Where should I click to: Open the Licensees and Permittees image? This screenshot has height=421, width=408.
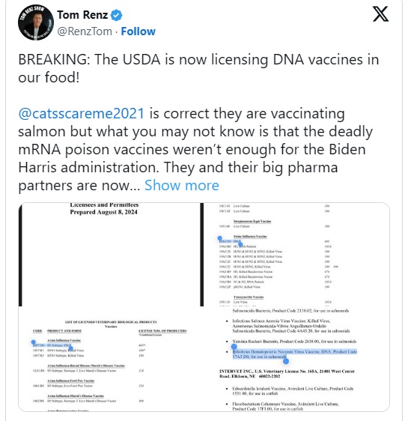pyautogui.click(x=109, y=255)
